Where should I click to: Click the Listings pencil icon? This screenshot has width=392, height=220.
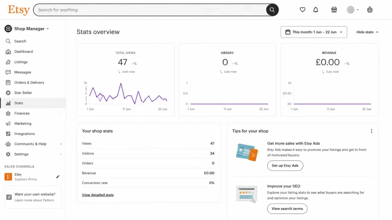8,62
